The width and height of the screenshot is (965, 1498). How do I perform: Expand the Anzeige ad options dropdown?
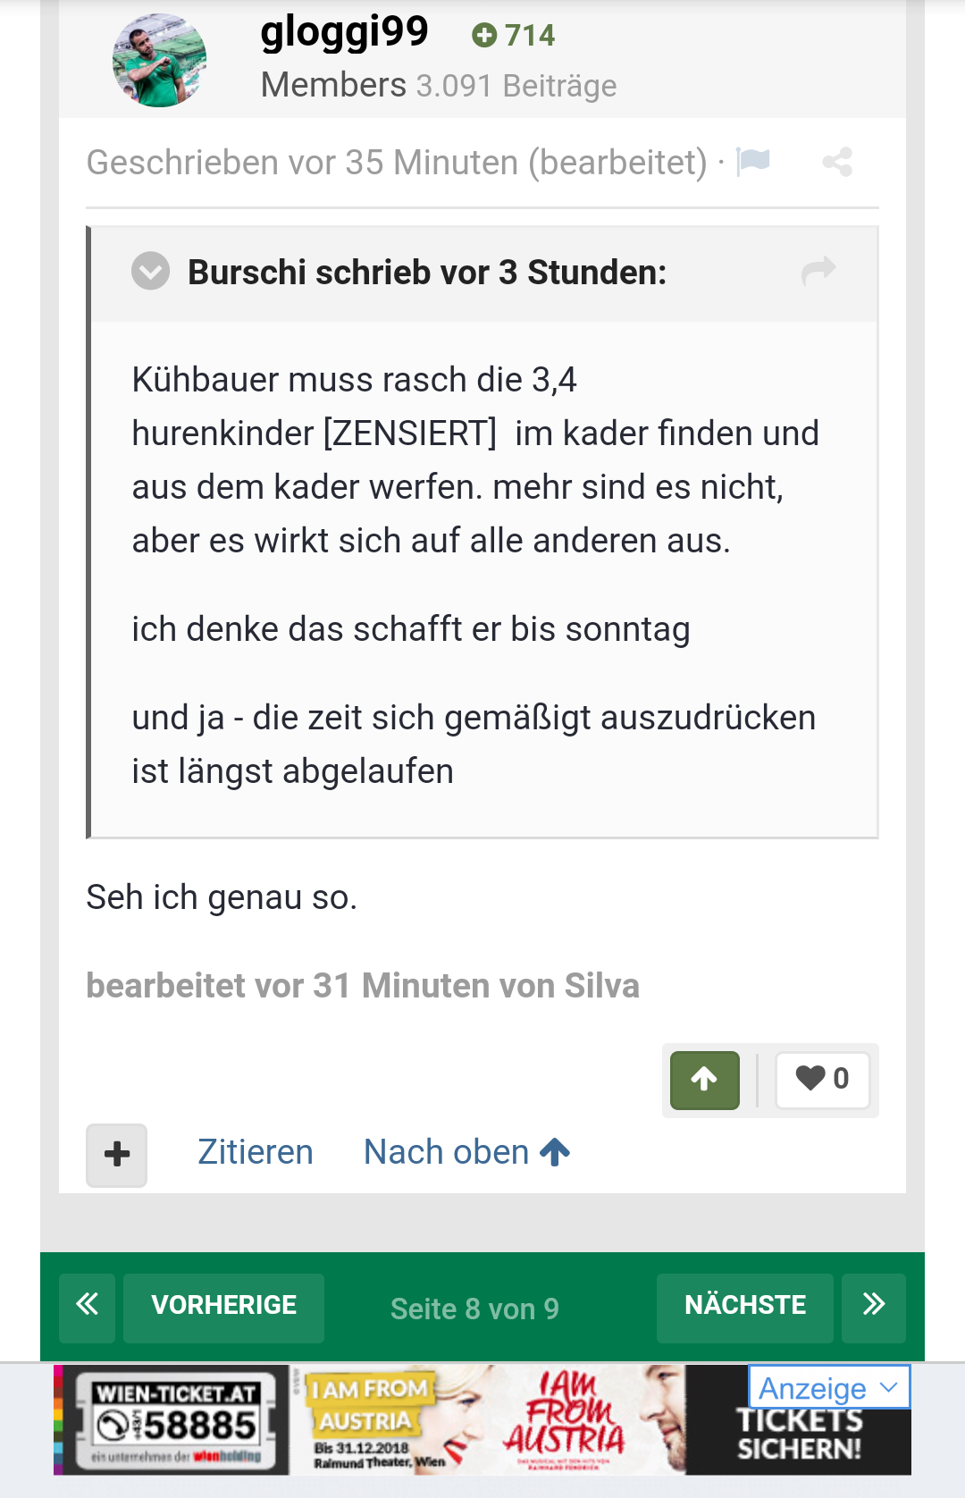click(828, 1387)
